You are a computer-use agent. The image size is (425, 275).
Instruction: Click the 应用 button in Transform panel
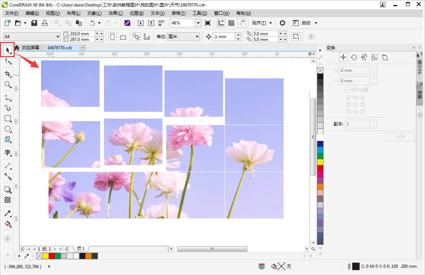pyautogui.click(x=400, y=137)
